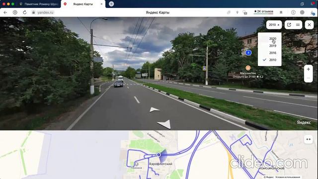
Task: Move backward using the lower navigation arrow
Action: tap(164, 124)
